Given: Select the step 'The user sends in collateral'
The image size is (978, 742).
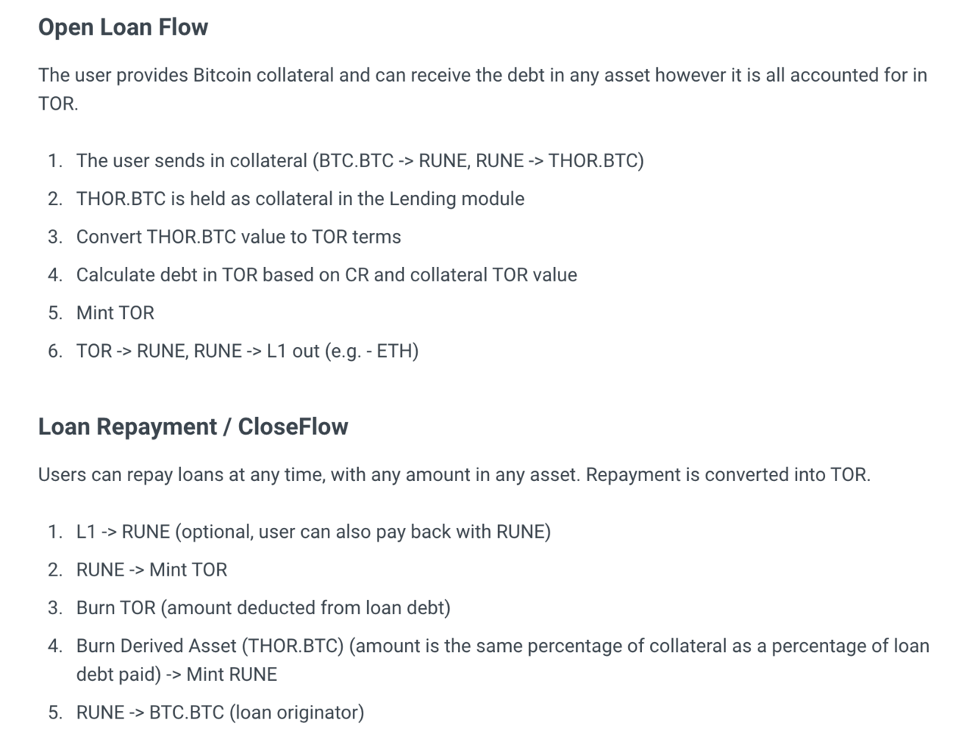Looking at the screenshot, I should [360, 161].
